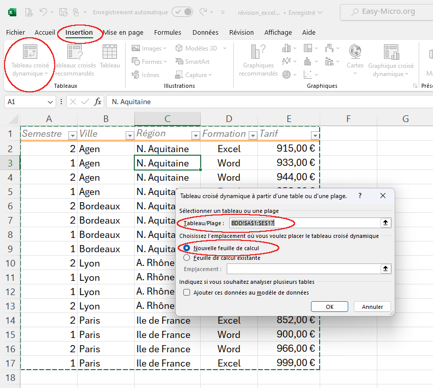Open the Affichage tab
This screenshot has width=433, height=388.
coord(278,32)
